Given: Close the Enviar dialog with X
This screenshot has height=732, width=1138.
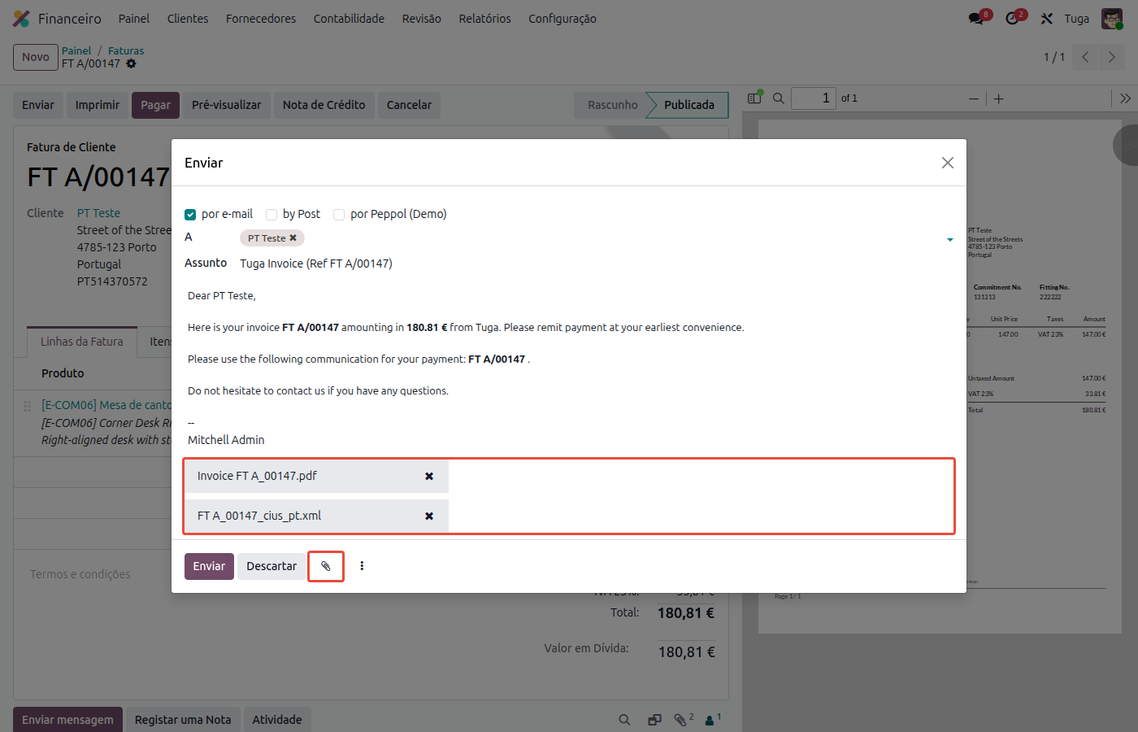Looking at the screenshot, I should click(948, 163).
